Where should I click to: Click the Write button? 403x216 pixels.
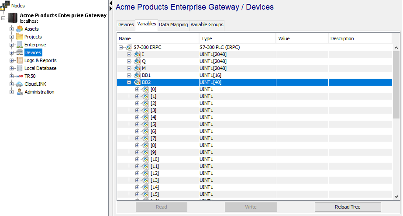click(x=251, y=207)
